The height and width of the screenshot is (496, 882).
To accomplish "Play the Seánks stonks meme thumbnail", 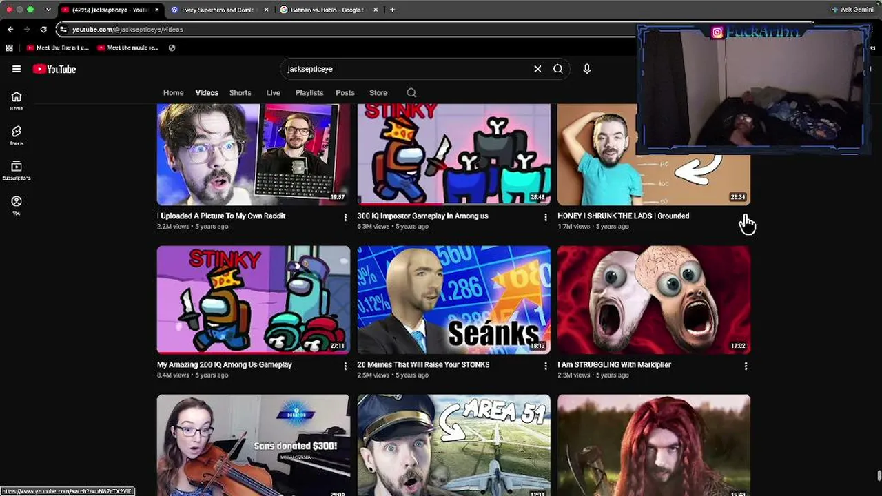I will [x=454, y=300].
